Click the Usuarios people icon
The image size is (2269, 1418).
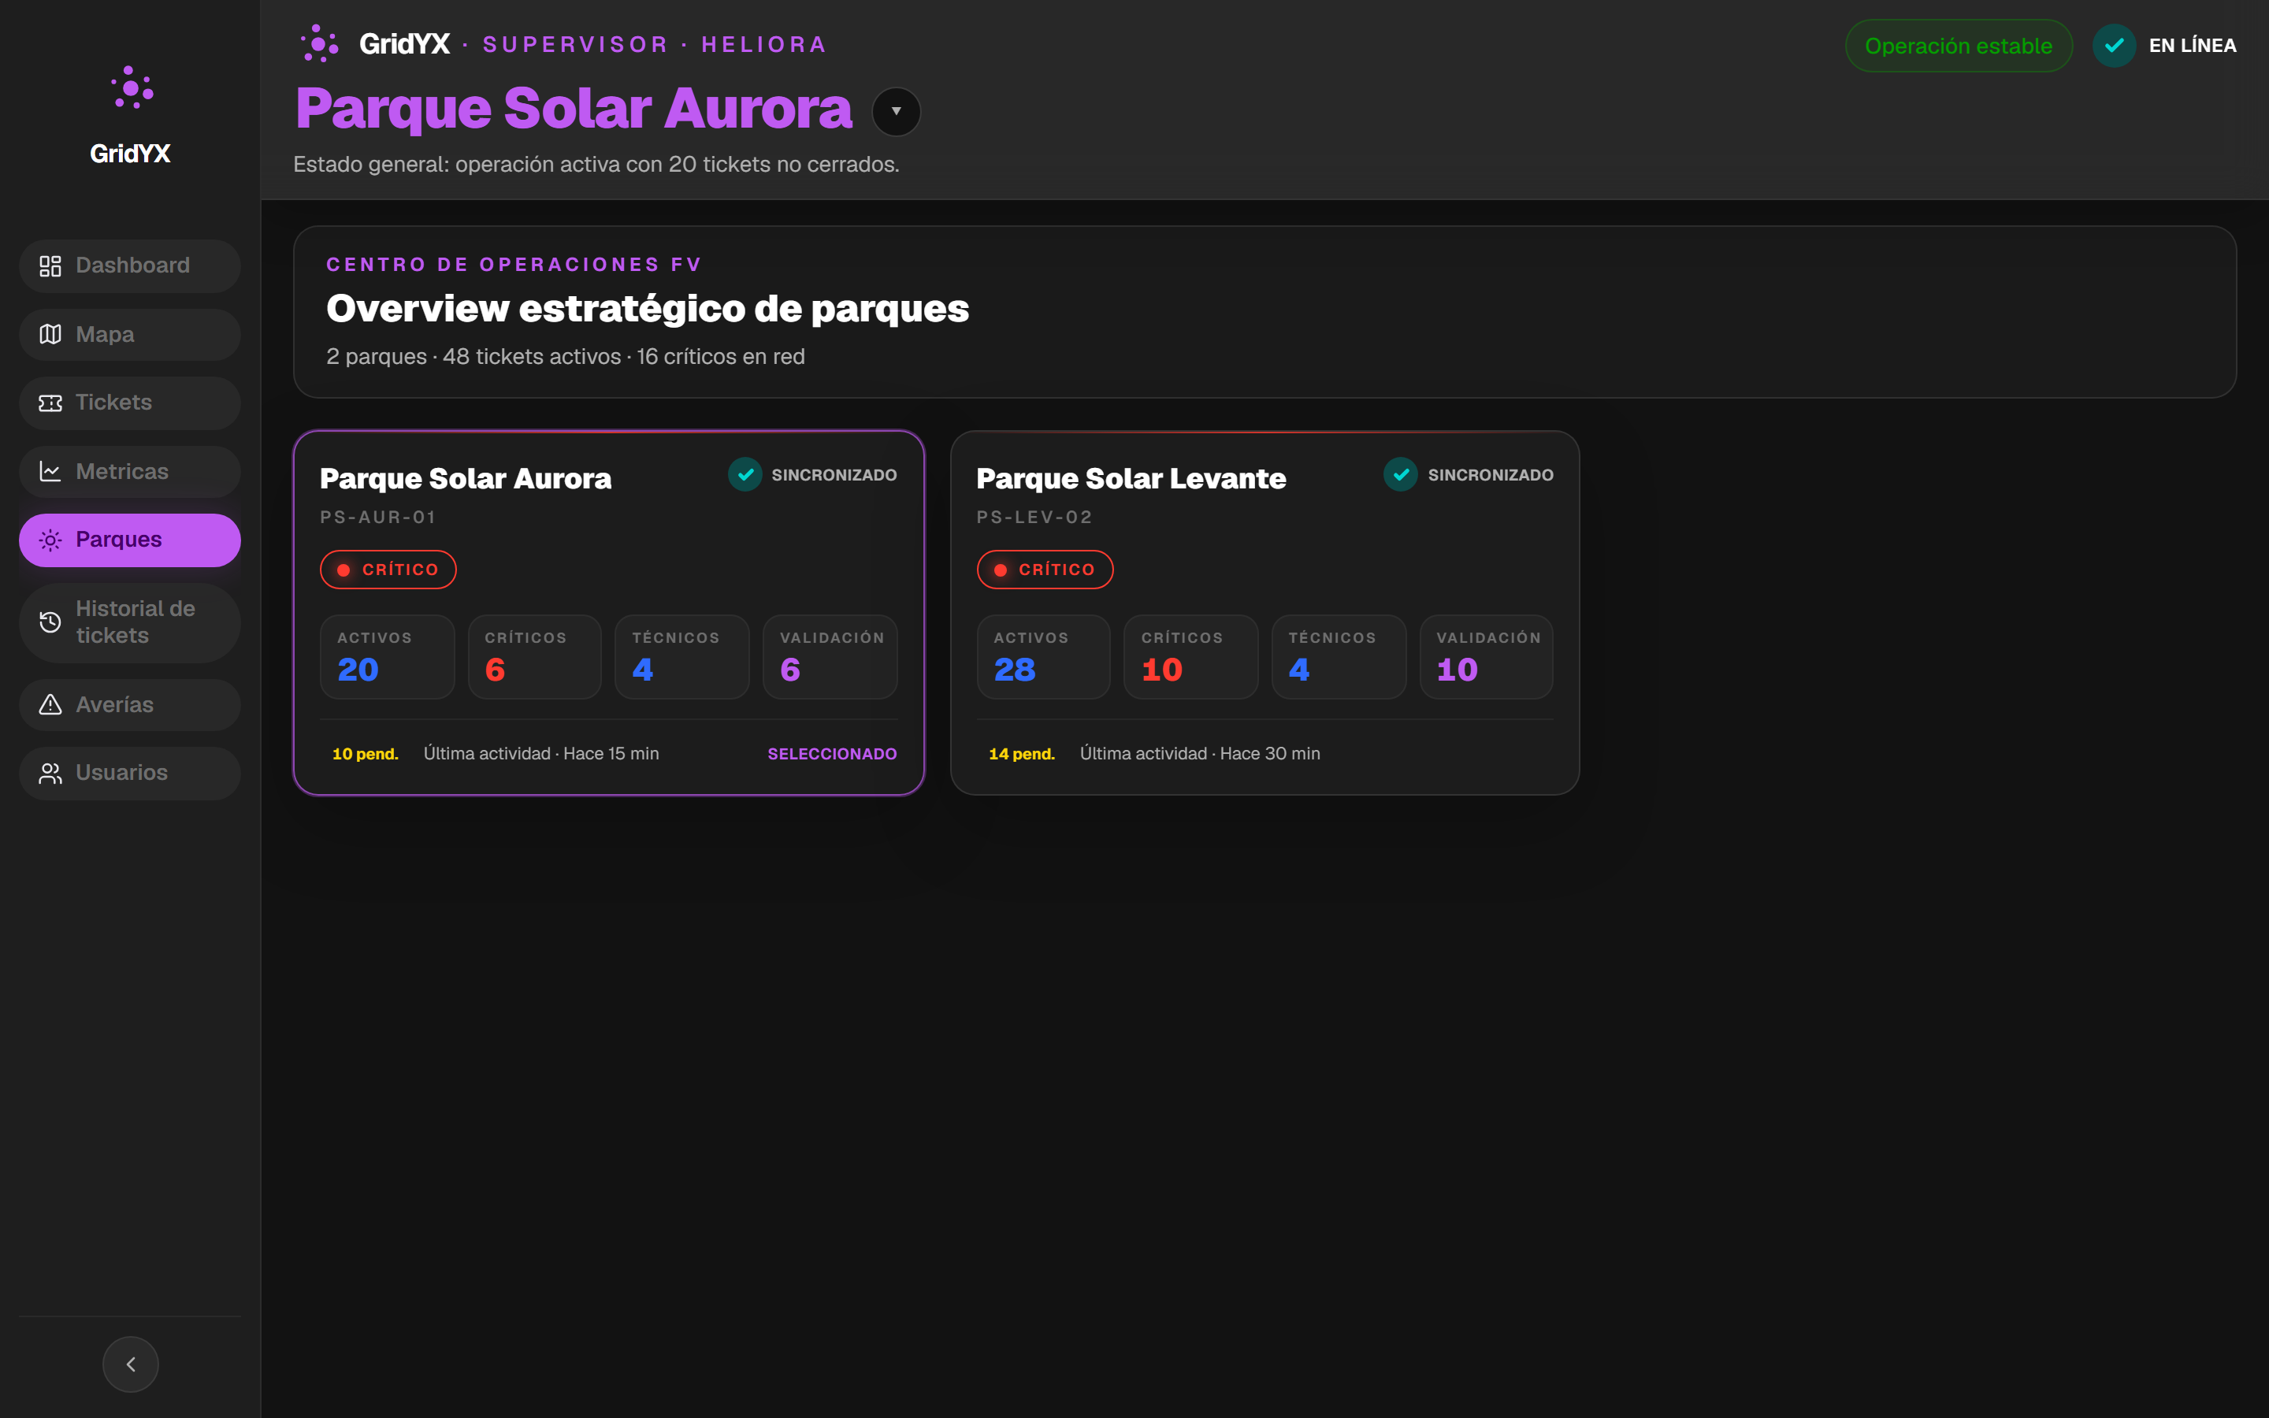pos(50,773)
